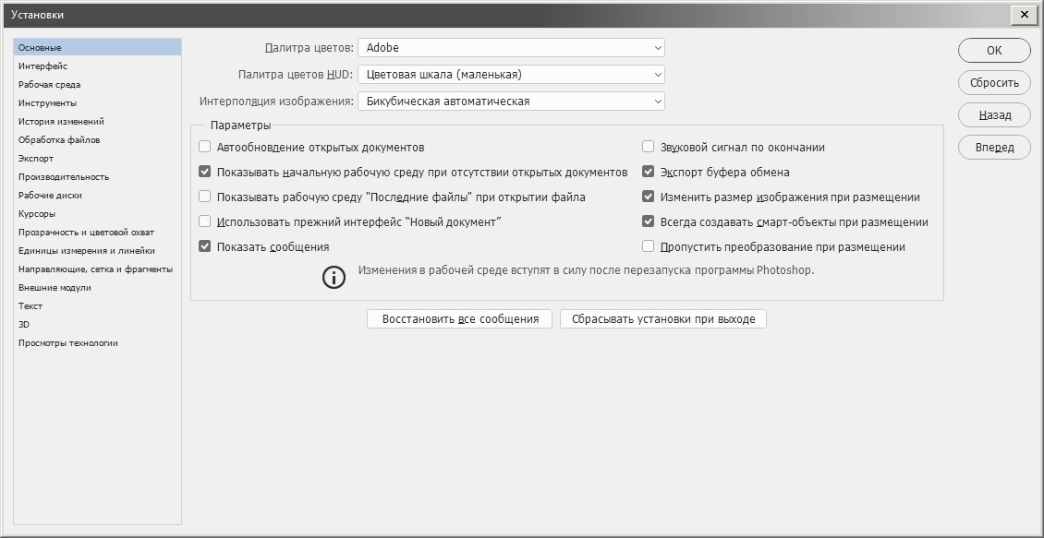Expand the Палитра цветов HUD dropdown
This screenshot has width=1044, height=538.
point(511,75)
